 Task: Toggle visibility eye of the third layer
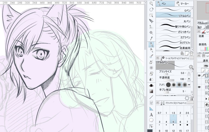tap(199, 87)
